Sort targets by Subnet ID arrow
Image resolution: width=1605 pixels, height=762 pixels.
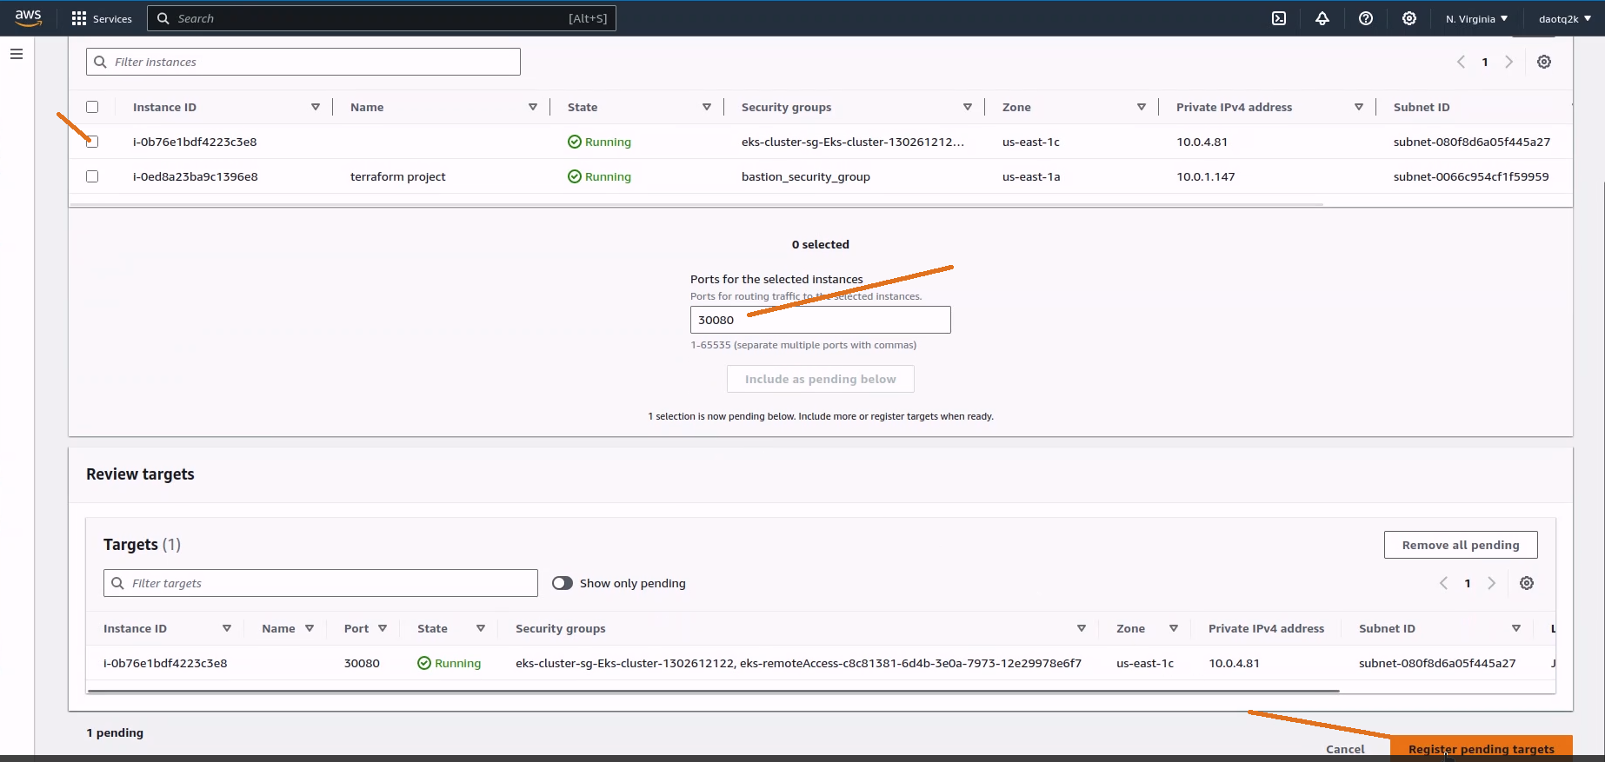(x=1516, y=628)
